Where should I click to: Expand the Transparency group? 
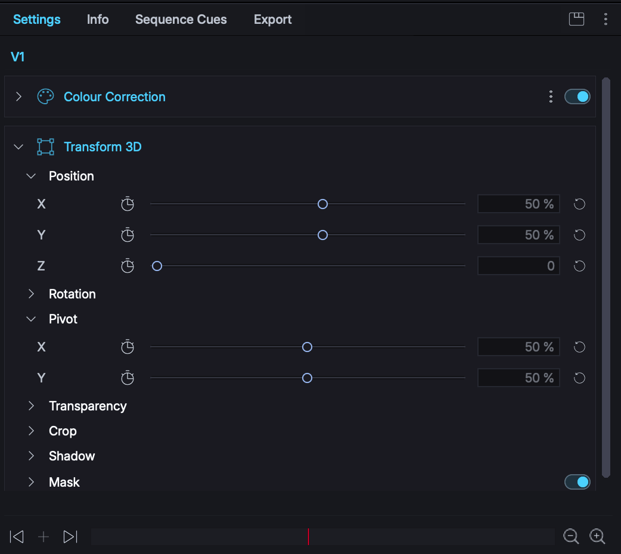pos(31,406)
